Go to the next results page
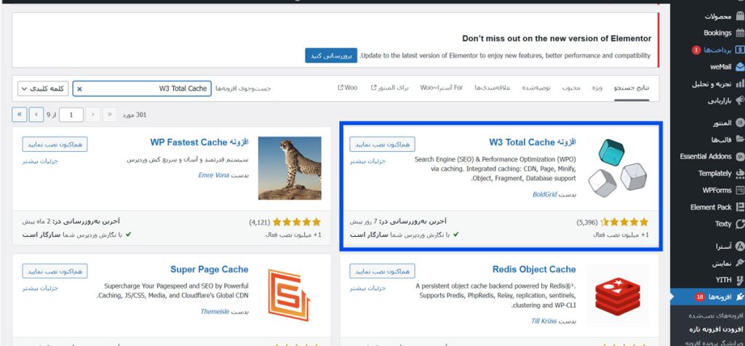Viewport: 745px width, 346px height. tap(36, 114)
